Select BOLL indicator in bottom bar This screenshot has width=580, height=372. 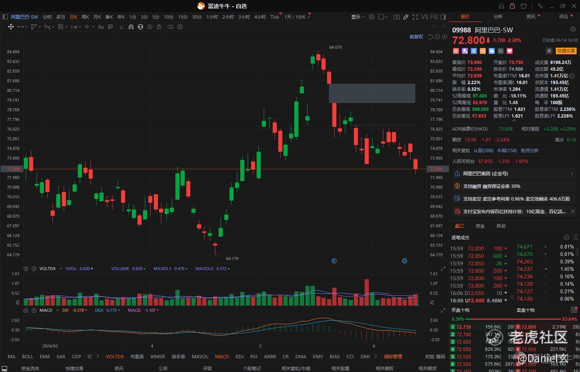tap(28, 356)
